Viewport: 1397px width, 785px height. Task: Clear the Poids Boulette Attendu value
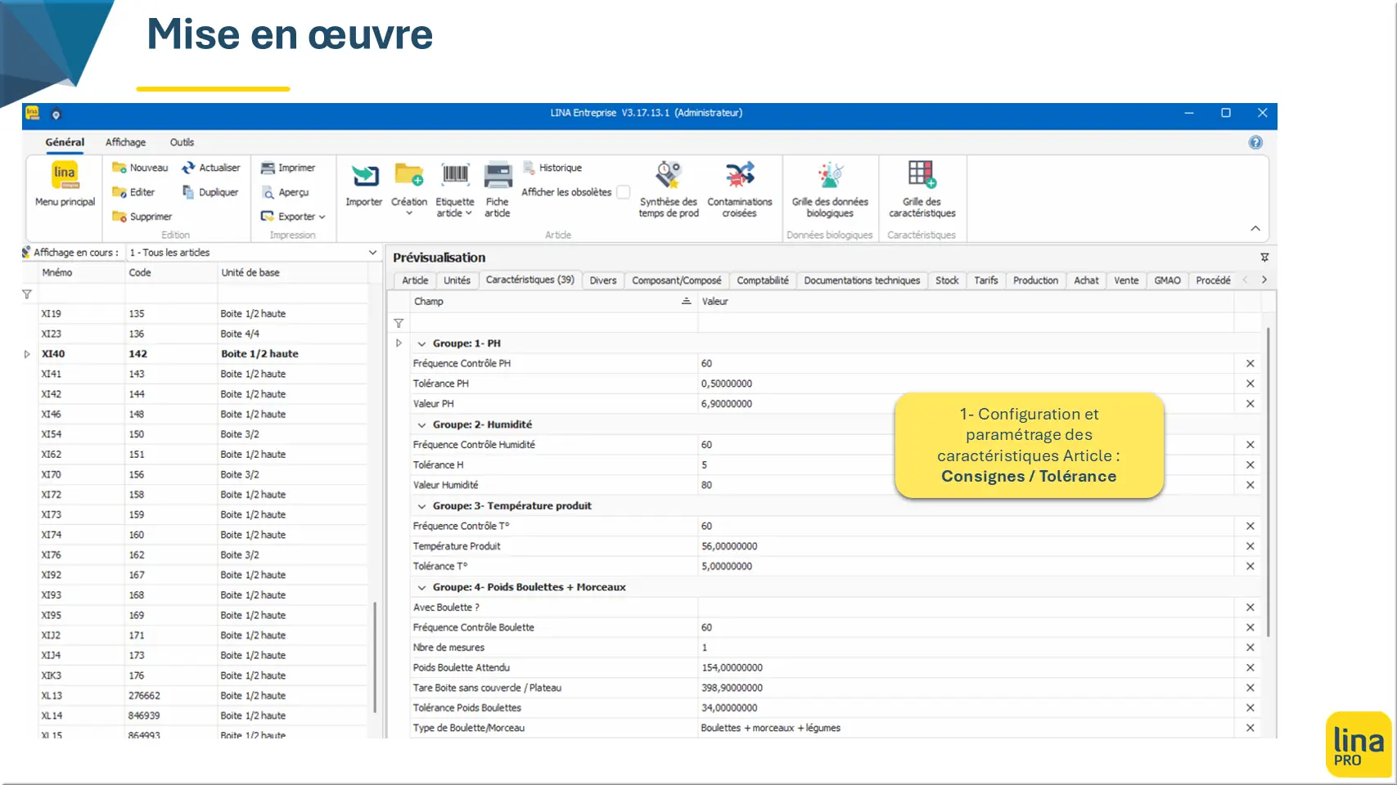[x=1251, y=668]
